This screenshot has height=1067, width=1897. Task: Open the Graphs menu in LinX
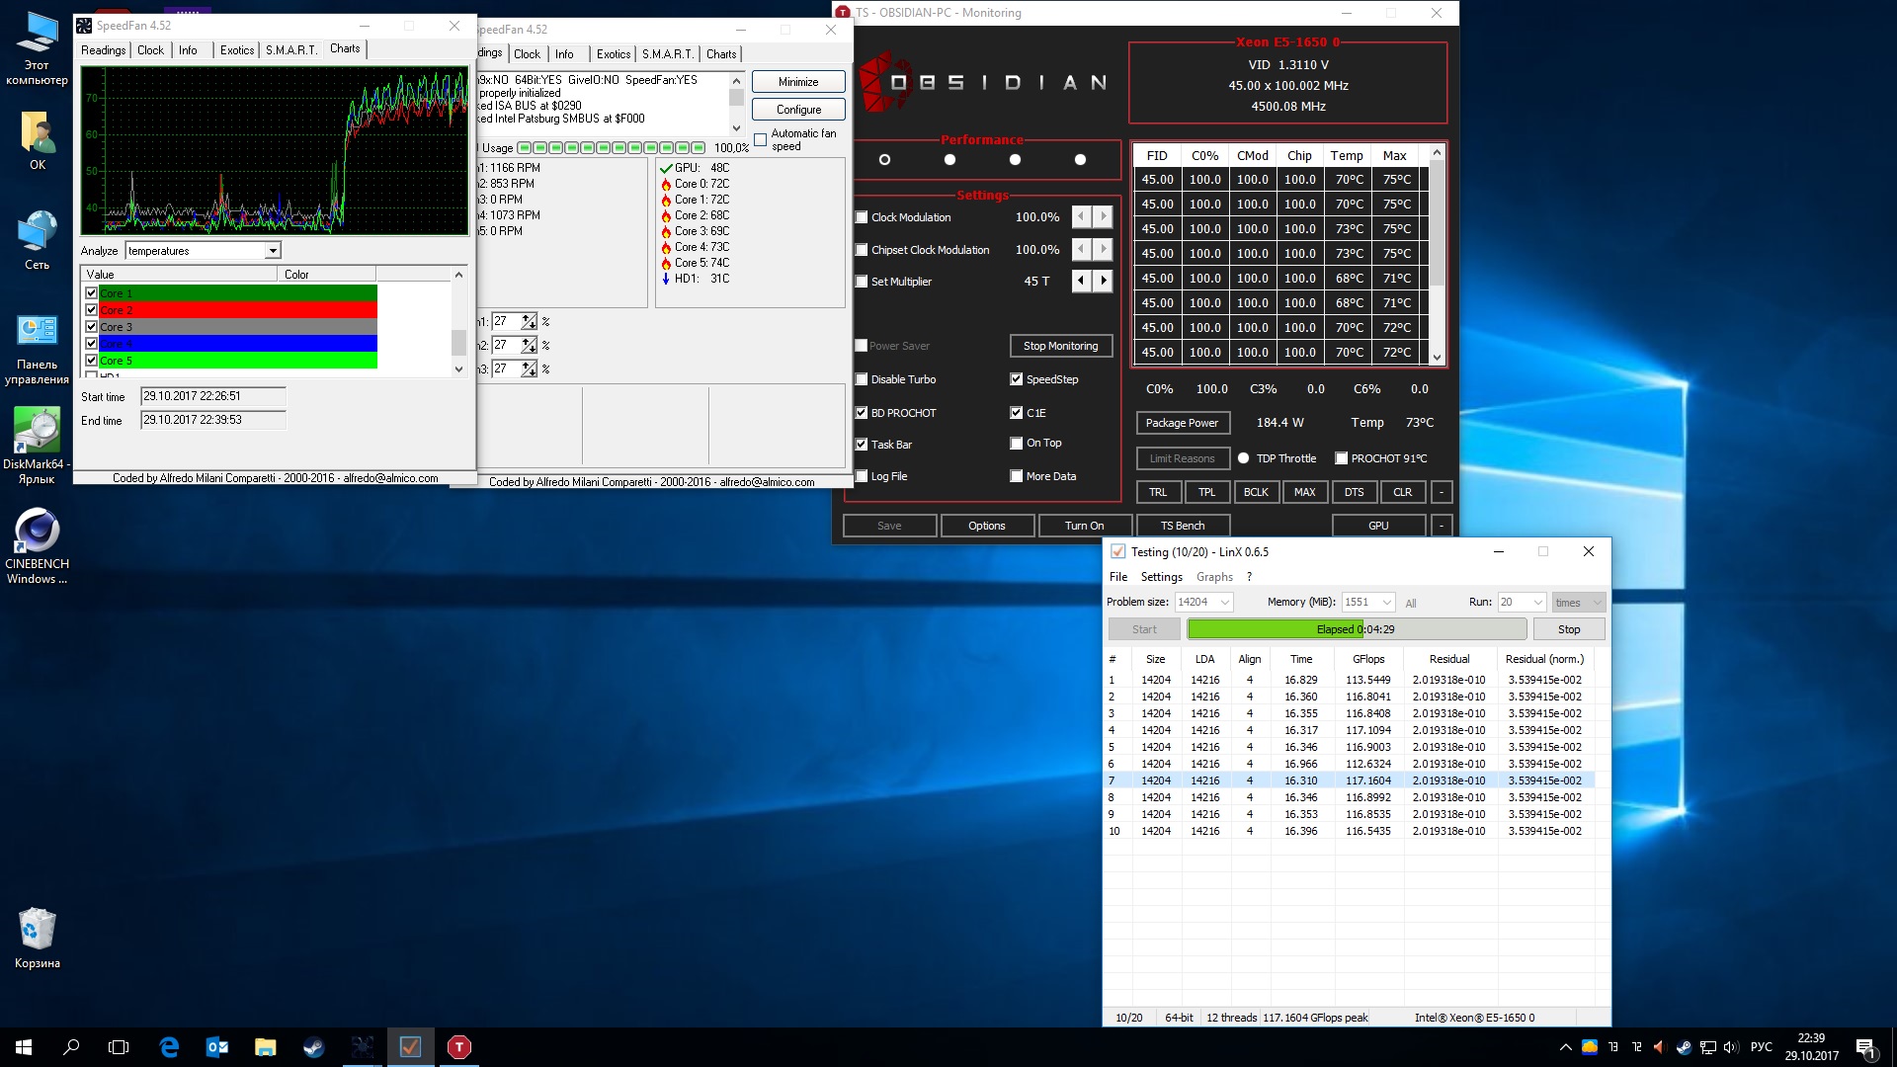[1213, 577]
